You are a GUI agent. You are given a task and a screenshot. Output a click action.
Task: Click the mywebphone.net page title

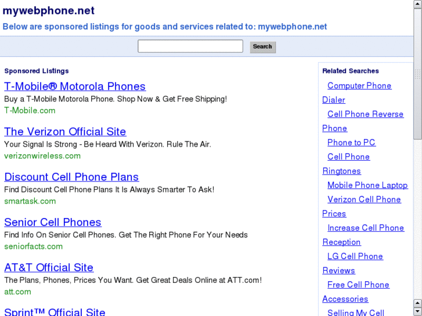pyautogui.click(x=48, y=11)
